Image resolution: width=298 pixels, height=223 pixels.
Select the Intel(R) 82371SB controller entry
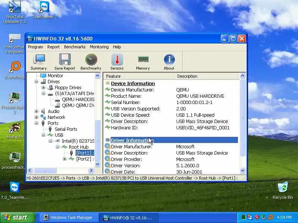(78, 141)
